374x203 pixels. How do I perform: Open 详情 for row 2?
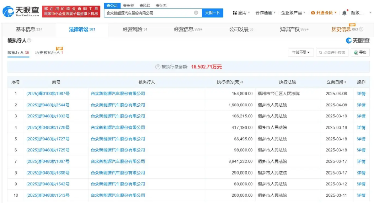tap(361, 105)
